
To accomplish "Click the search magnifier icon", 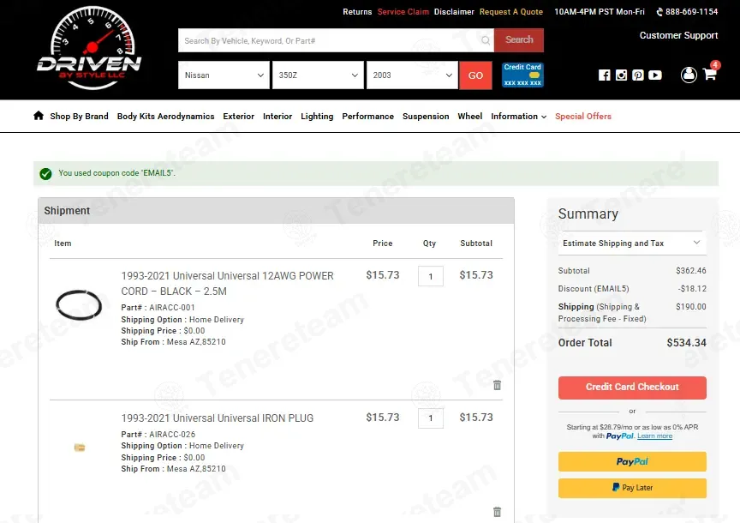I will pos(485,40).
